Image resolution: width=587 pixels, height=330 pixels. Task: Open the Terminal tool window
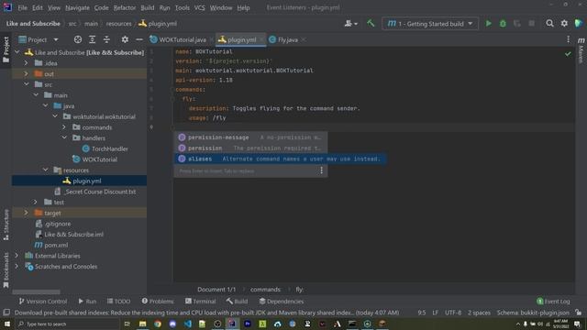point(200,302)
